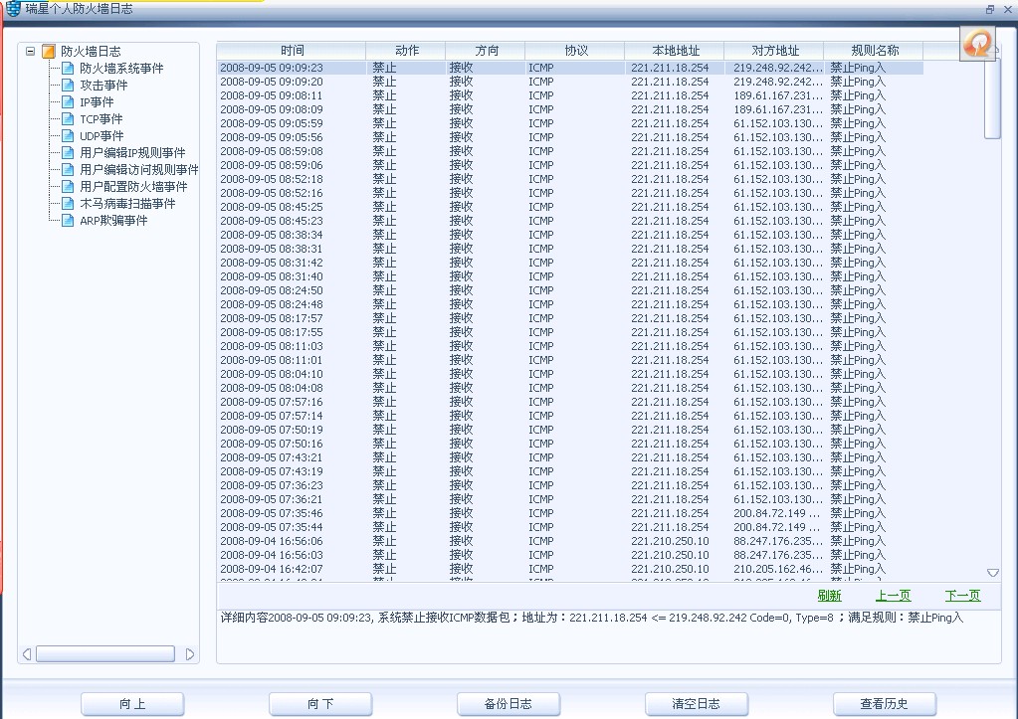Click the 防火墙日志 folder icon

point(49,52)
